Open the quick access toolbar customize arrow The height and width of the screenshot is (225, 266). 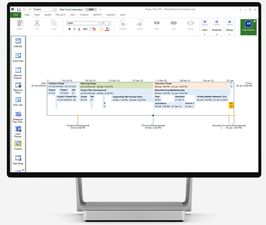(x=100, y=10)
